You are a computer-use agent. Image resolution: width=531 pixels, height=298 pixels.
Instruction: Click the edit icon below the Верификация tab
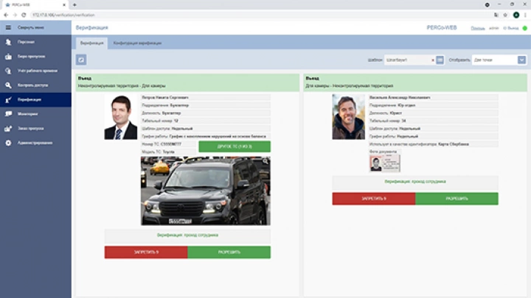[82, 60]
